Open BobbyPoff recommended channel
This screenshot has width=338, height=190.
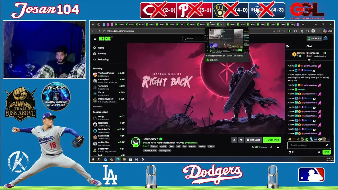109,150
